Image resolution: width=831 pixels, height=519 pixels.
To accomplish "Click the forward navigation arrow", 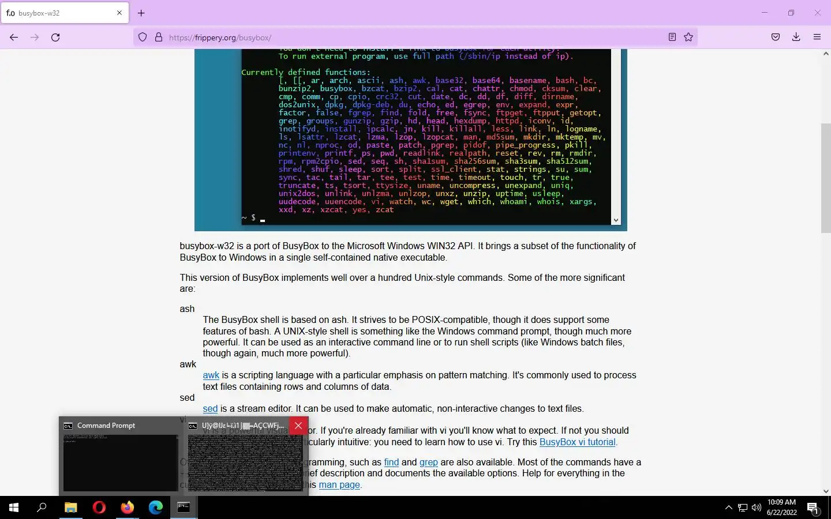I will coord(35,37).
